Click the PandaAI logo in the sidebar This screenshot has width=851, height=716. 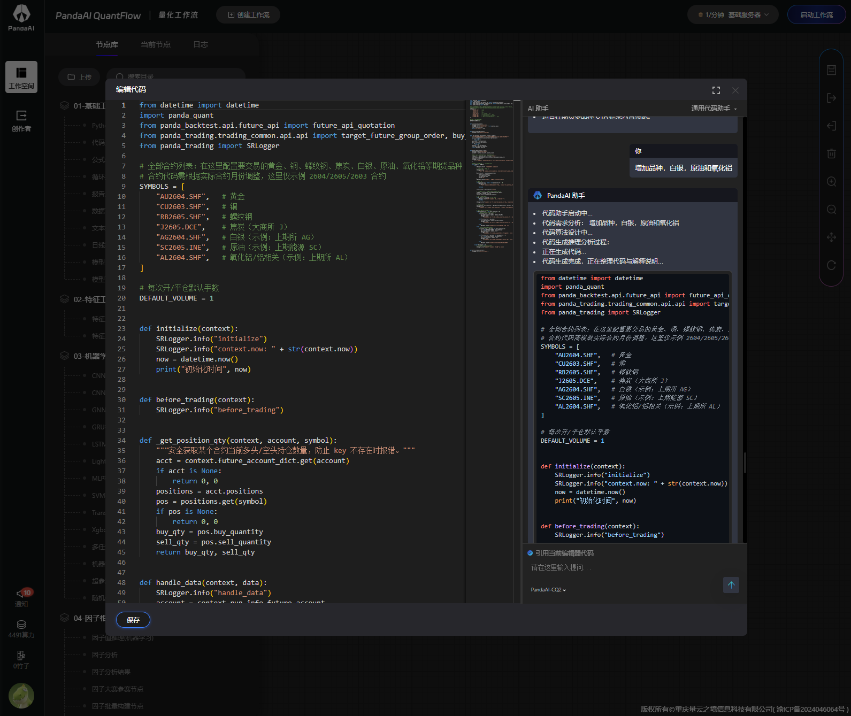tap(21, 18)
